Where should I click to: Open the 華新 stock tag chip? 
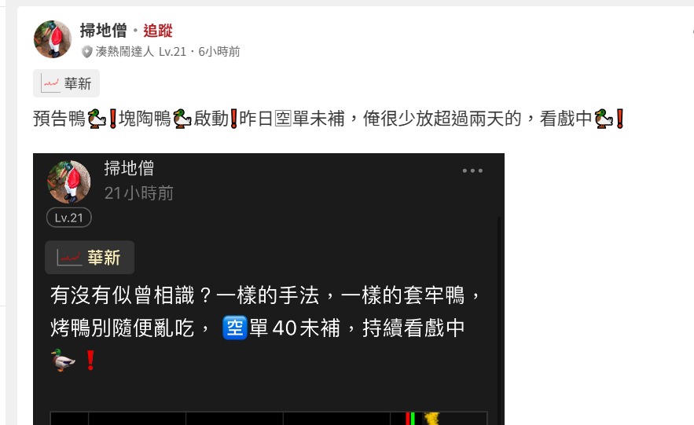pos(66,83)
